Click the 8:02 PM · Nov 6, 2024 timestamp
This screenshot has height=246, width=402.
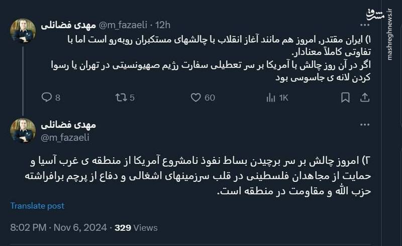pyautogui.click(x=58, y=227)
